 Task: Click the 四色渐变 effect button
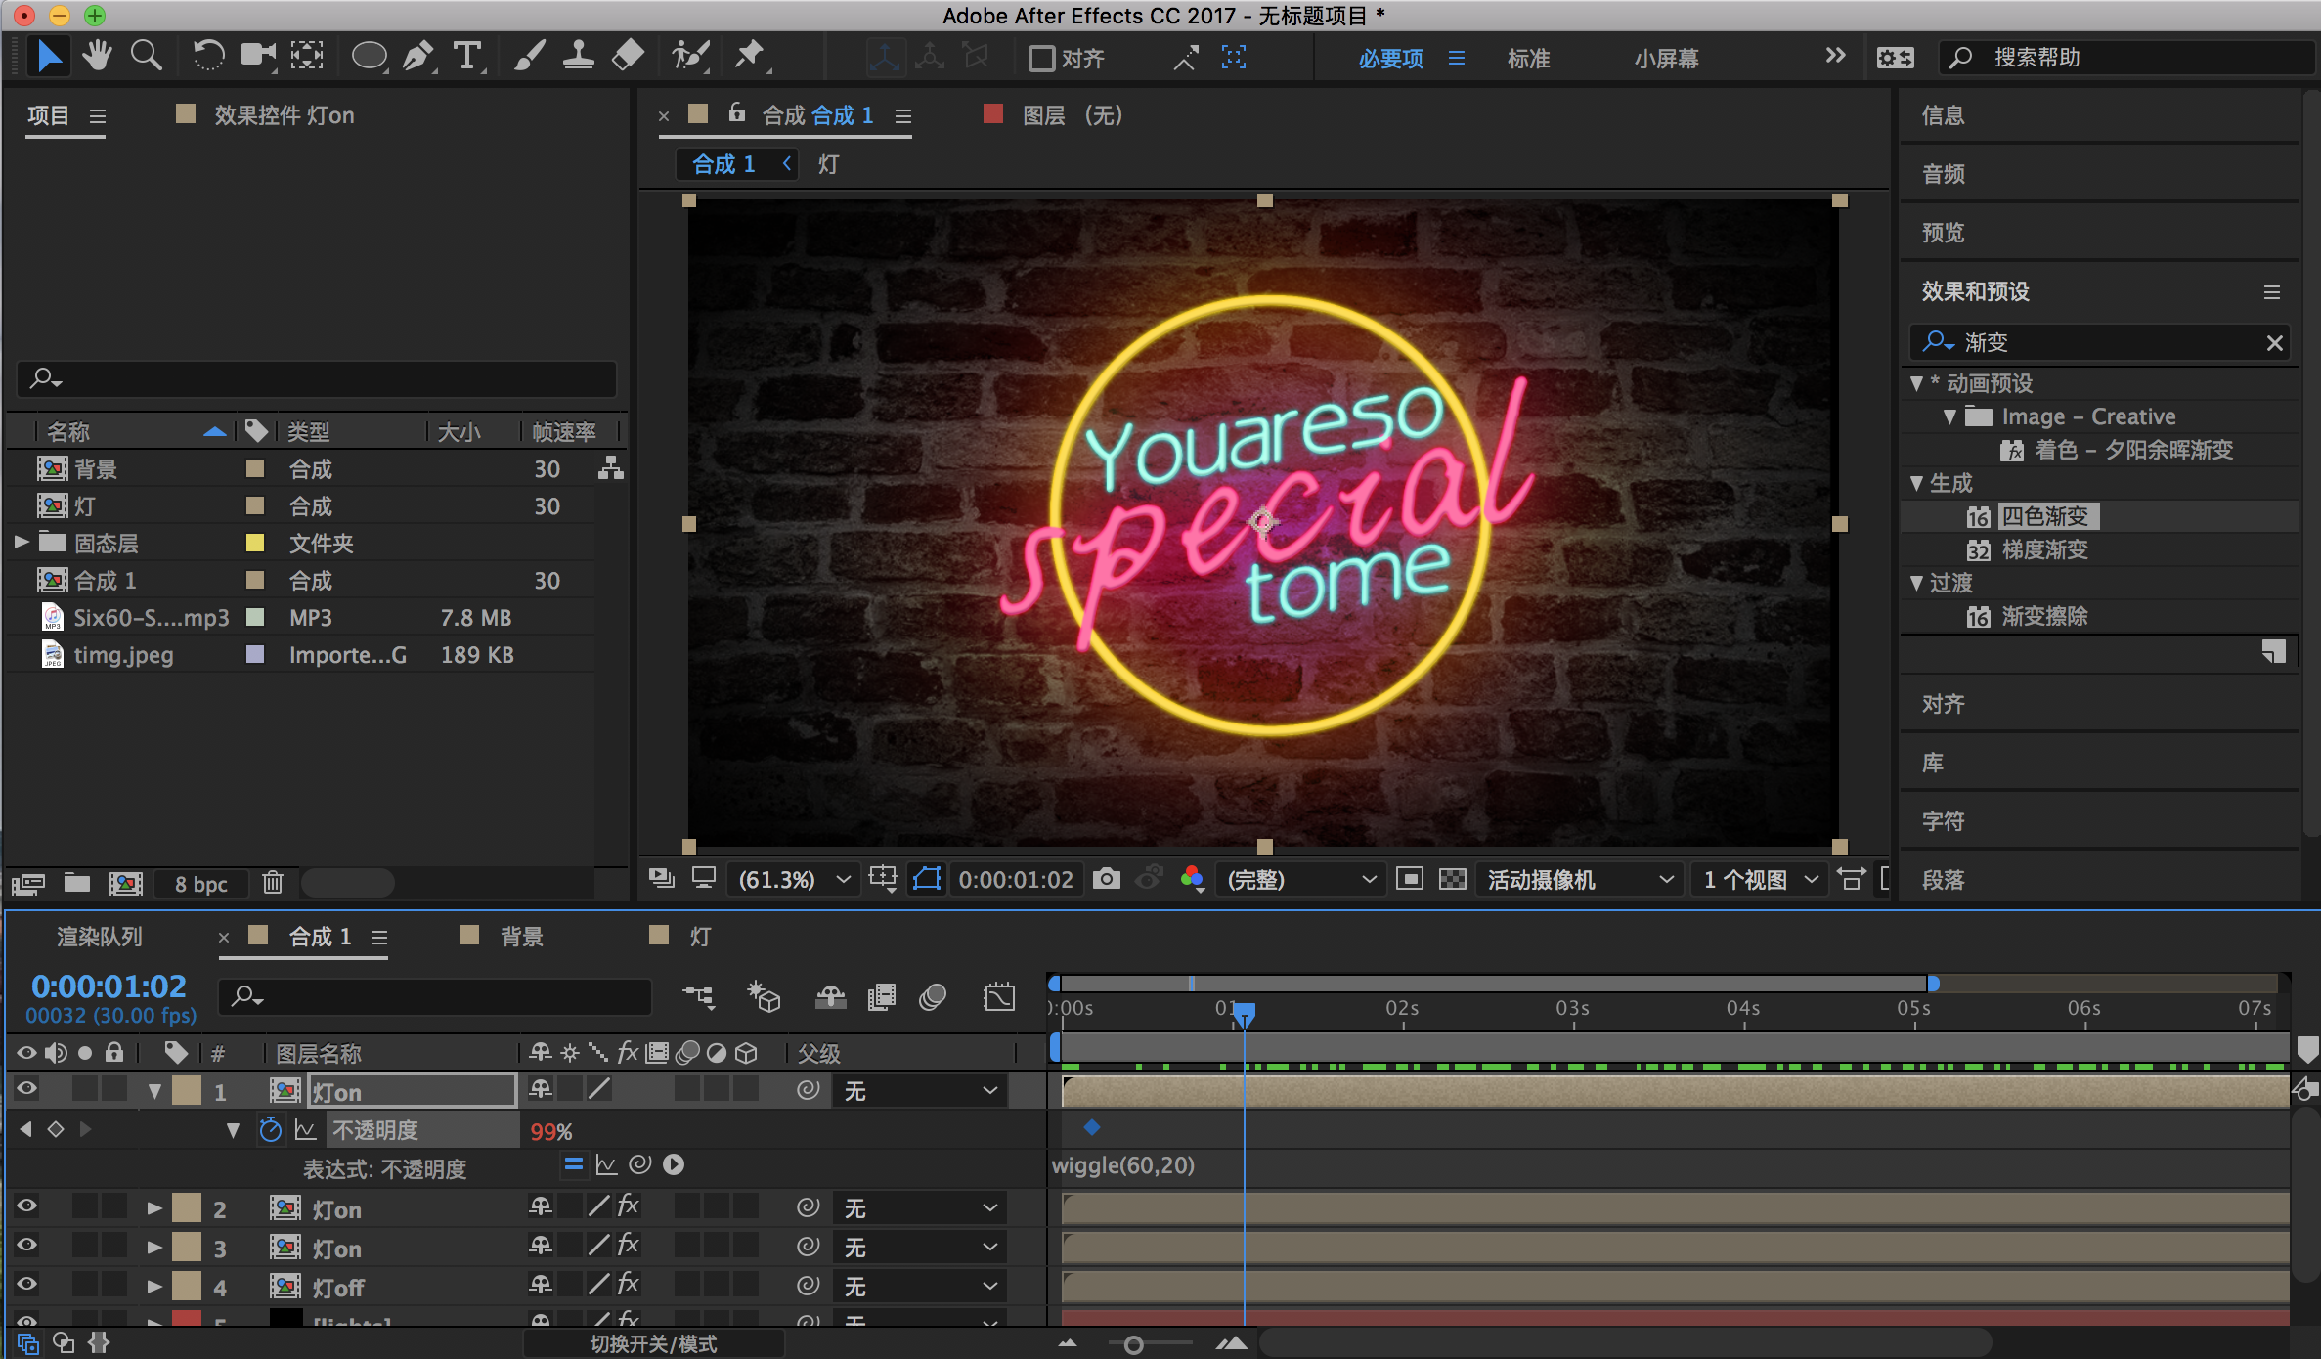[2042, 518]
